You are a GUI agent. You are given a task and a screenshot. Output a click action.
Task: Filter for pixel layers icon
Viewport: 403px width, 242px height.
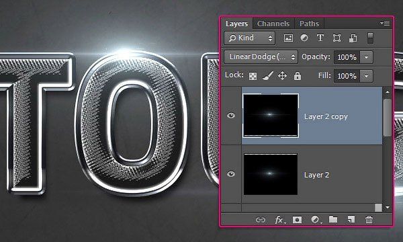[288, 38]
